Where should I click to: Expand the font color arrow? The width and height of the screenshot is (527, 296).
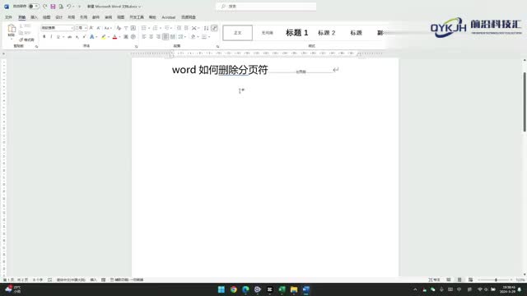(119, 37)
